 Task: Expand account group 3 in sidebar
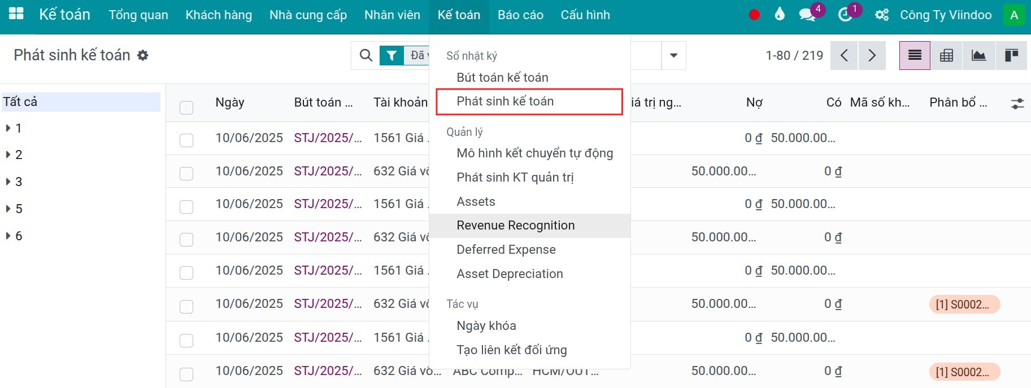[8, 182]
